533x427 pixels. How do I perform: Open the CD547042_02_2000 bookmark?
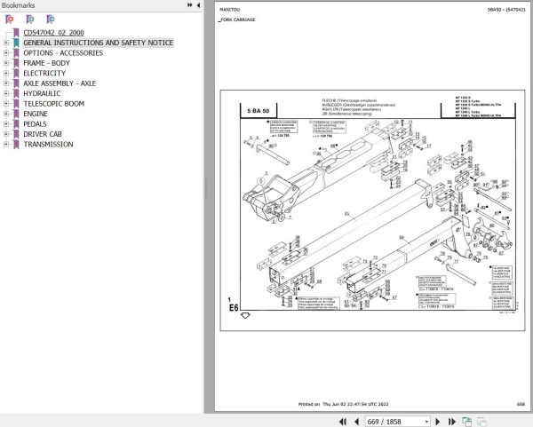[53, 33]
